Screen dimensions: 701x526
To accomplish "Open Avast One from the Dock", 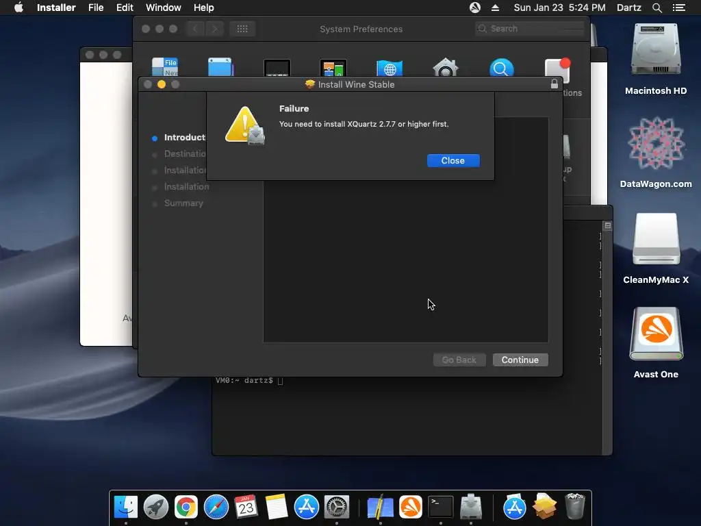I will (411, 507).
